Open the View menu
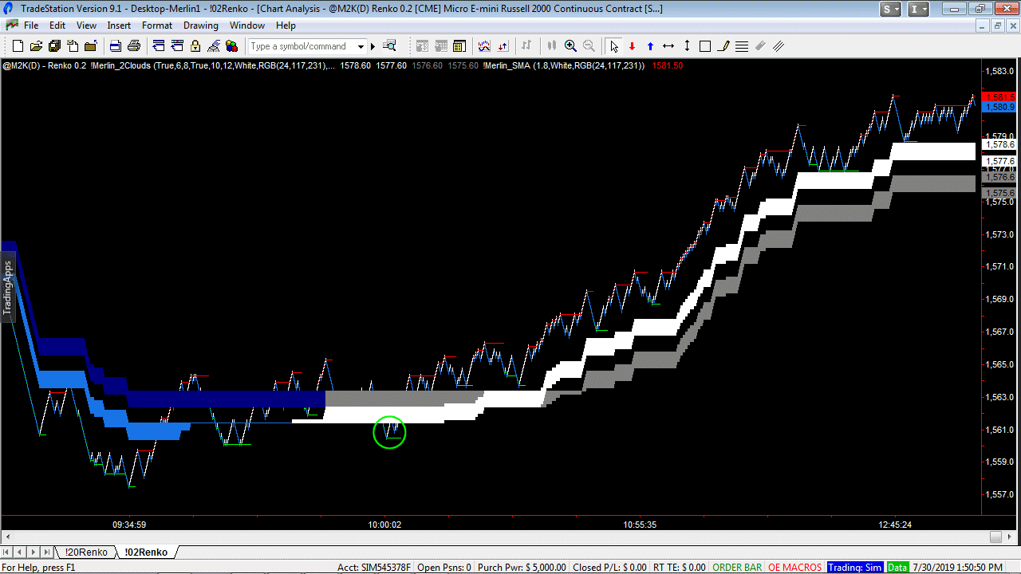The height and width of the screenshot is (574, 1021). tap(86, 26)
